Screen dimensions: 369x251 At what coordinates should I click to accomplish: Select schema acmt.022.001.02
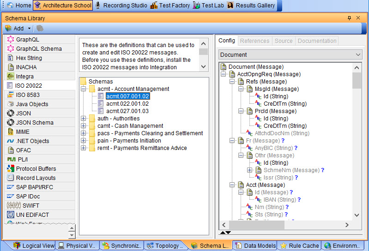(x=127, y=104)
